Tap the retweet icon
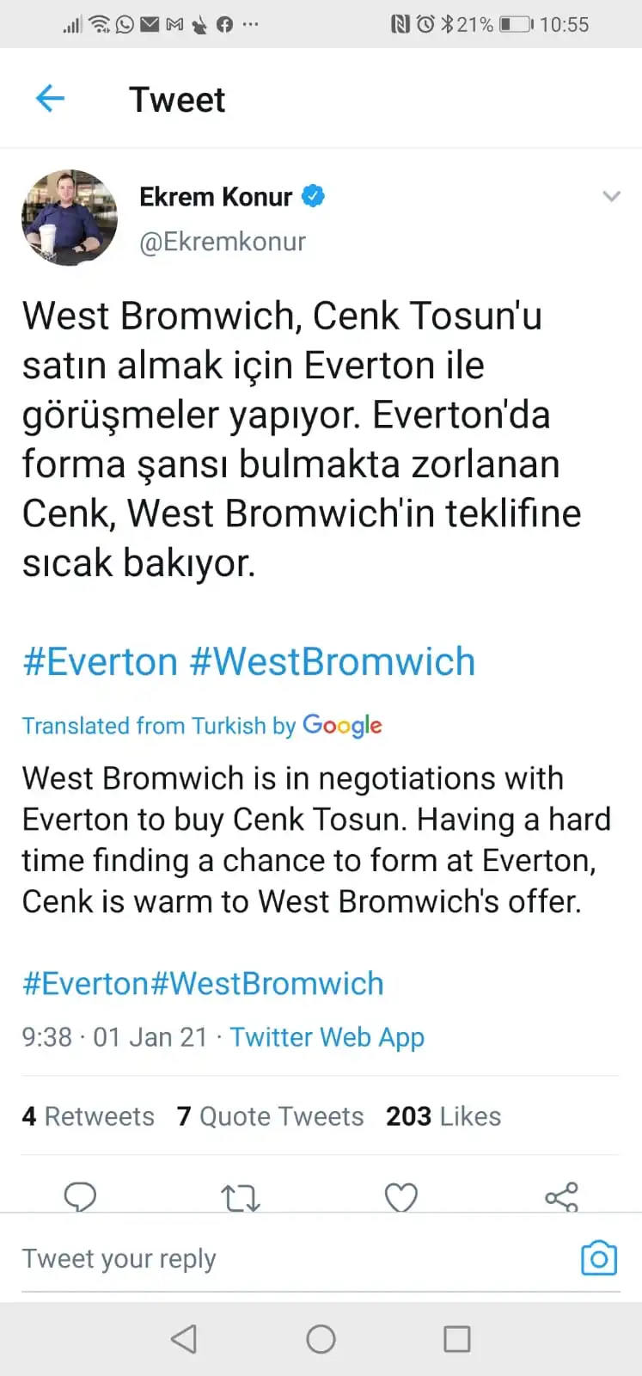 pos(241,1197)
